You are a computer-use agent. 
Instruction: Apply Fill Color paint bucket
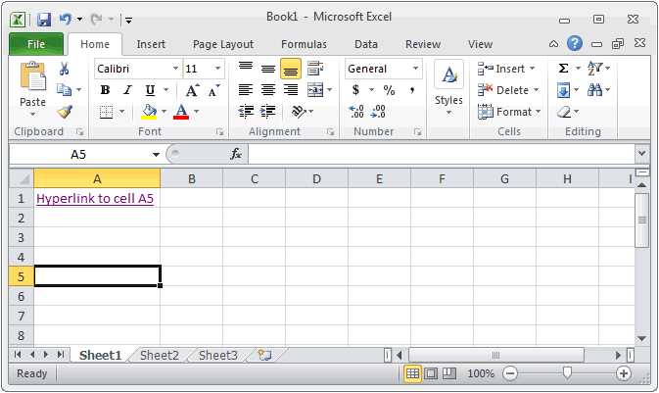(149, 112)
